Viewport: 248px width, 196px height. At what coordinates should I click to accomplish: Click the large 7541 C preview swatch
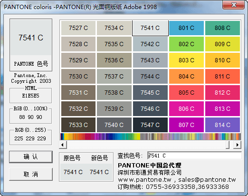pyautogui.click(x=31, y=38)
